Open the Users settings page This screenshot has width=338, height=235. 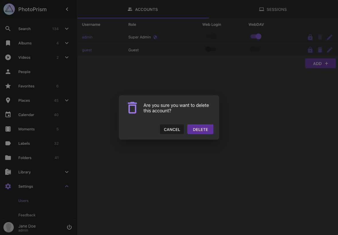(23, 201)
